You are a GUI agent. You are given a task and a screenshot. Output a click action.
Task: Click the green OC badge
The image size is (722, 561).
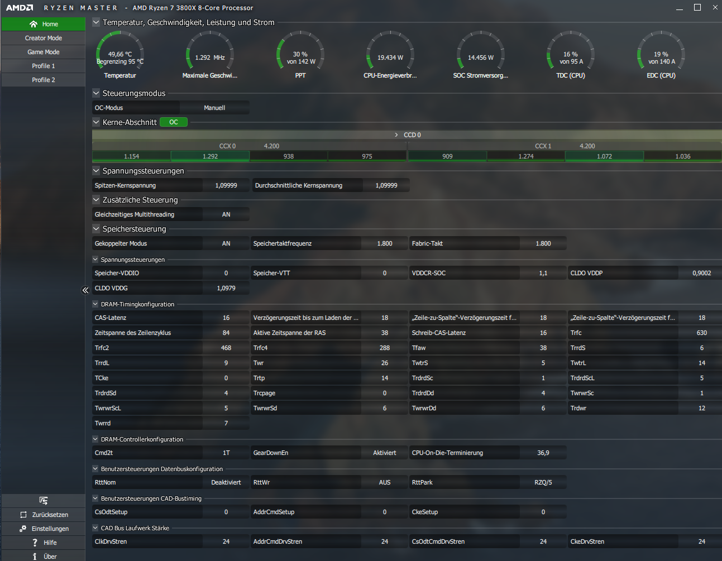click(174, 122)
